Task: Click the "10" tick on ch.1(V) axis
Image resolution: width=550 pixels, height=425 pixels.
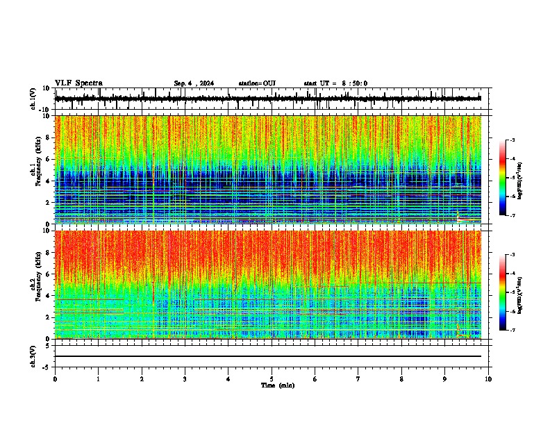Action: (47, 88)
